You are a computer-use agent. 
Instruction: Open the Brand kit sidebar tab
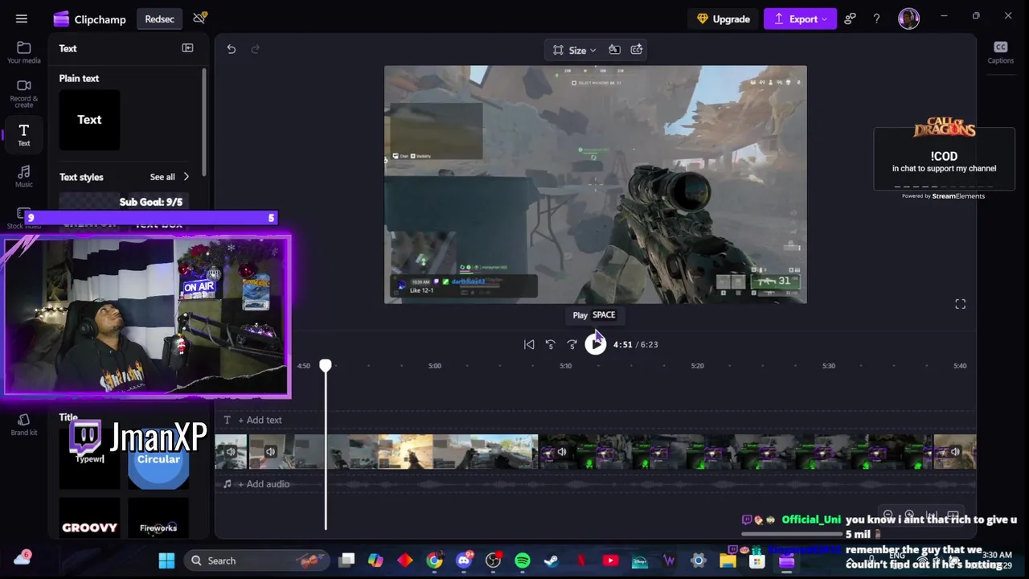tap(23, 425)
